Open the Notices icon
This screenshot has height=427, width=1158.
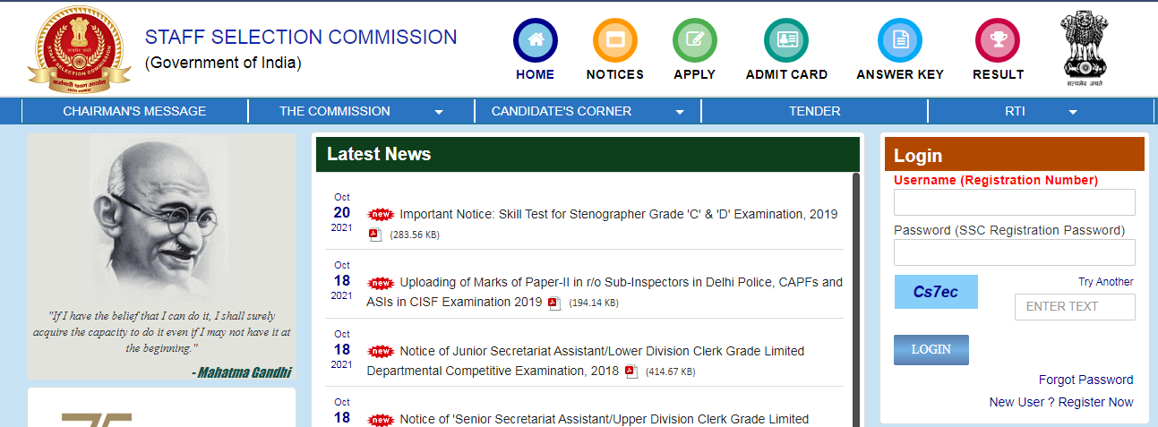pyautogui.click(x=614, y=40)
